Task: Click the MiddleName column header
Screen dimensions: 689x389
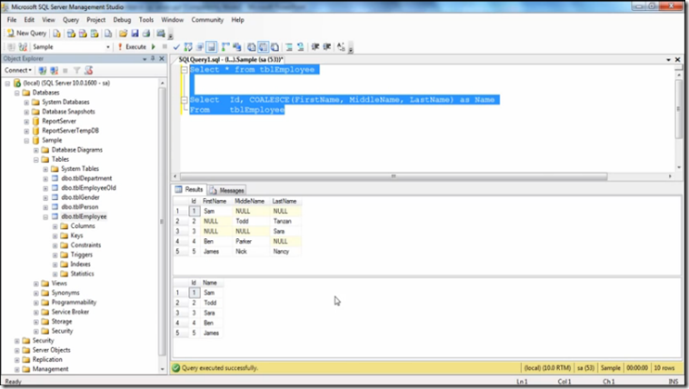Action: click(x=250, y=201)
